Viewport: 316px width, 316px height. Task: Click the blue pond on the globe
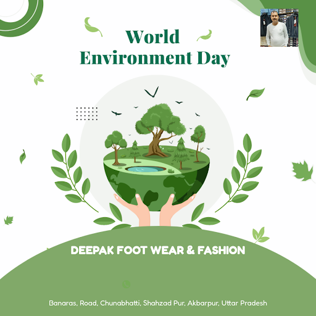pyautogui.click(x=146, y=169)
